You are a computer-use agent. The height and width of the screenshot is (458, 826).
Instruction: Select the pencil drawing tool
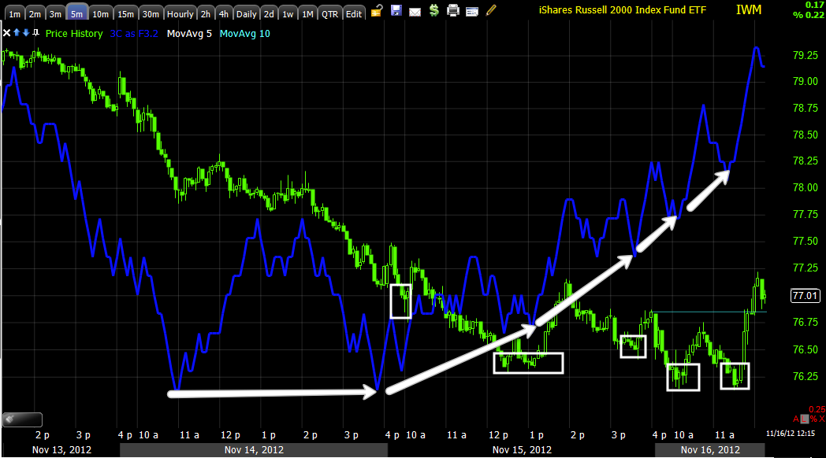491,10
